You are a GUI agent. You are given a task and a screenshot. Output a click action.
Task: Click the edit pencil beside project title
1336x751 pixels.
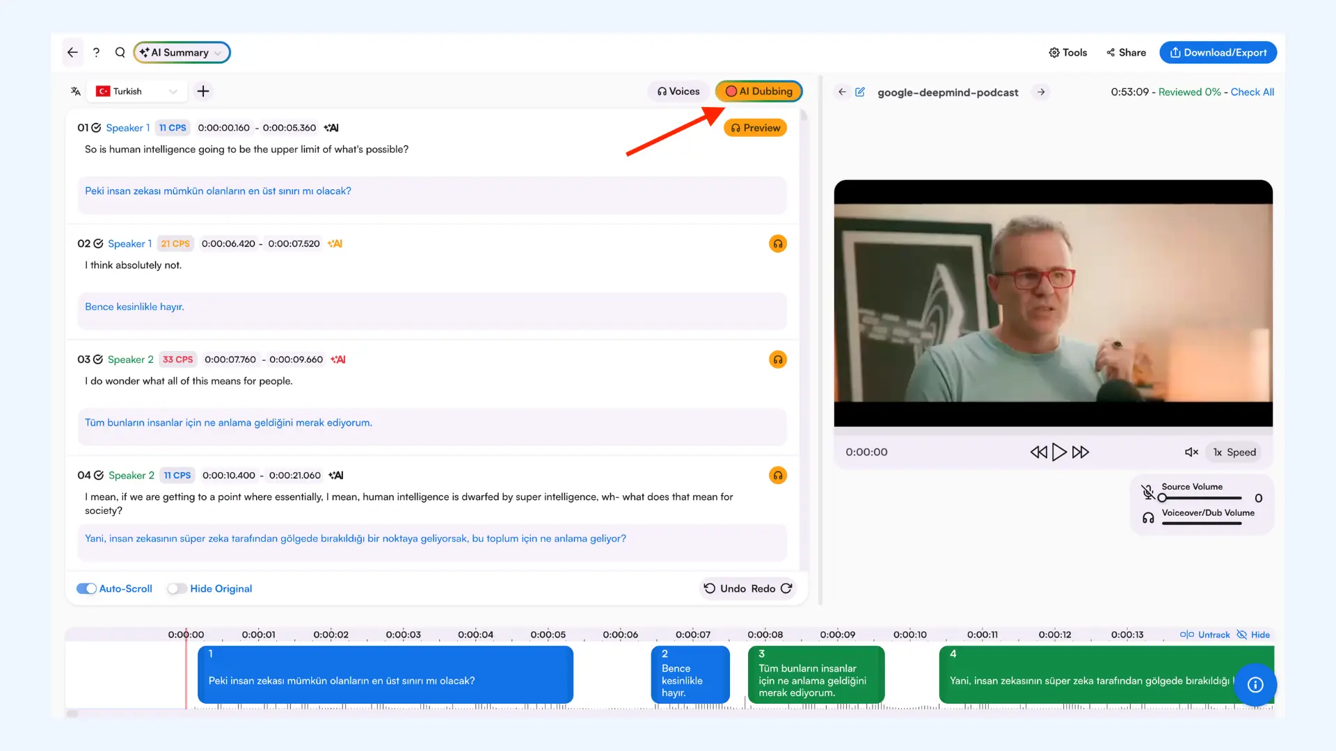(x=860, y=92)
